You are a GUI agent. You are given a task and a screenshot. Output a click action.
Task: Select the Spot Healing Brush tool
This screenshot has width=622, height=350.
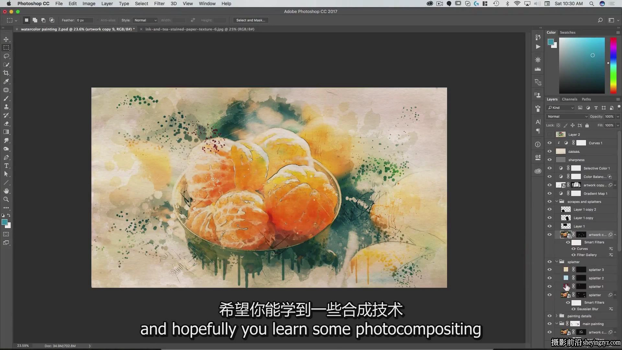(x=6, y=90)
